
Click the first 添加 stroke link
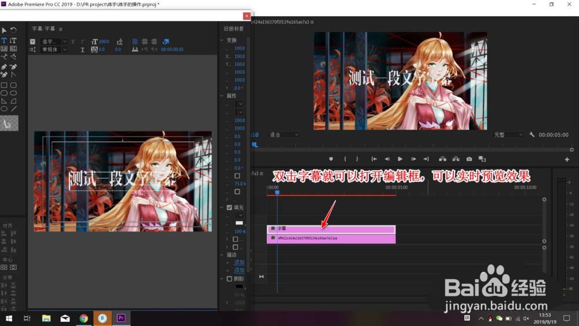tap(239, 262)
